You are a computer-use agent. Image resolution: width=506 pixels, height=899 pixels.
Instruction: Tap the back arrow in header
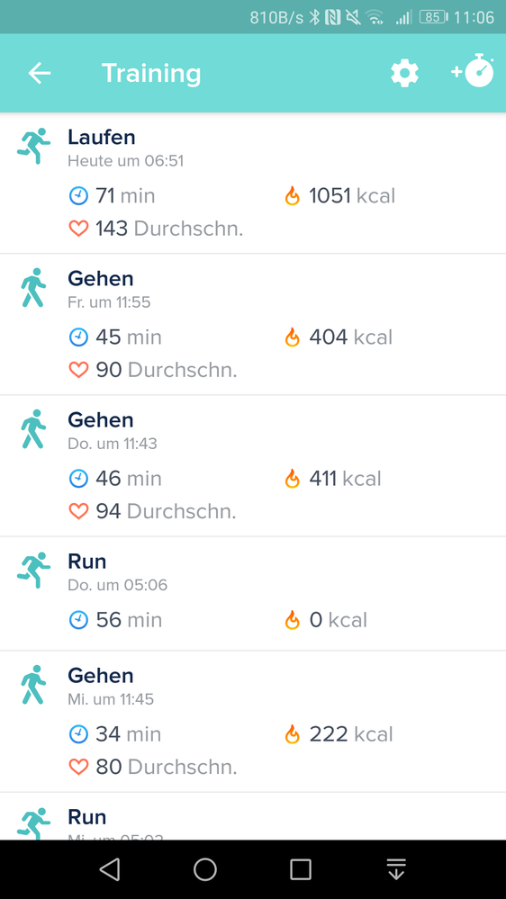(40, 74)
